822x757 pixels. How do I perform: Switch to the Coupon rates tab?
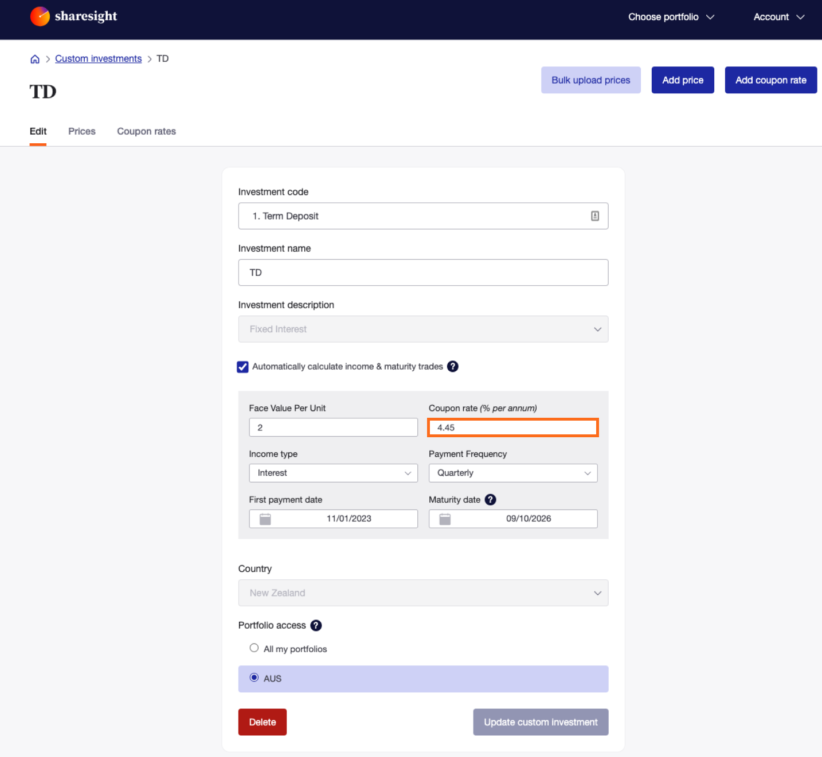(x=147, y=131)
